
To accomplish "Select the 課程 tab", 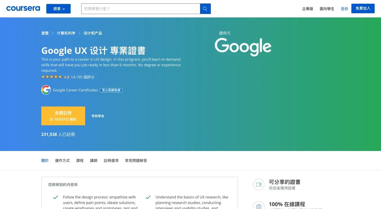I will [x=80, y=161].
